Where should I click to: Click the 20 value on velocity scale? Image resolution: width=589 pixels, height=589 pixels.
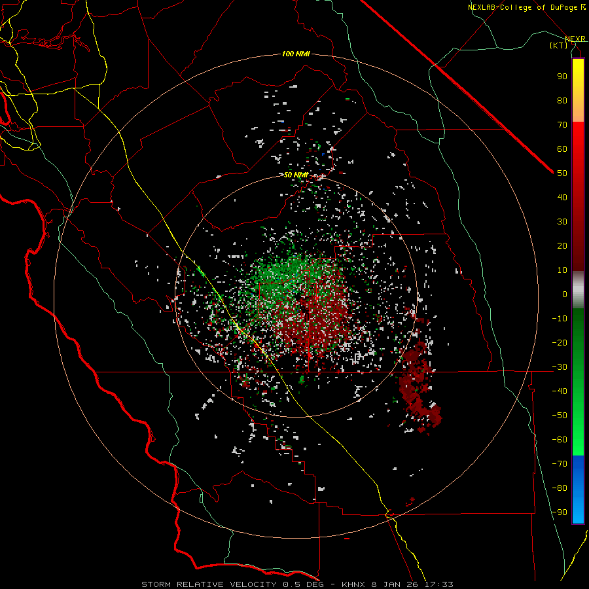click(562, 246)
